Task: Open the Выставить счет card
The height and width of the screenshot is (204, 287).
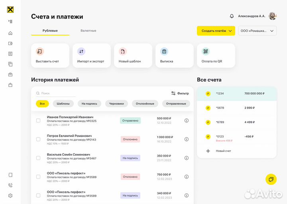Action: pyautogui.click(x=50, y=56)
